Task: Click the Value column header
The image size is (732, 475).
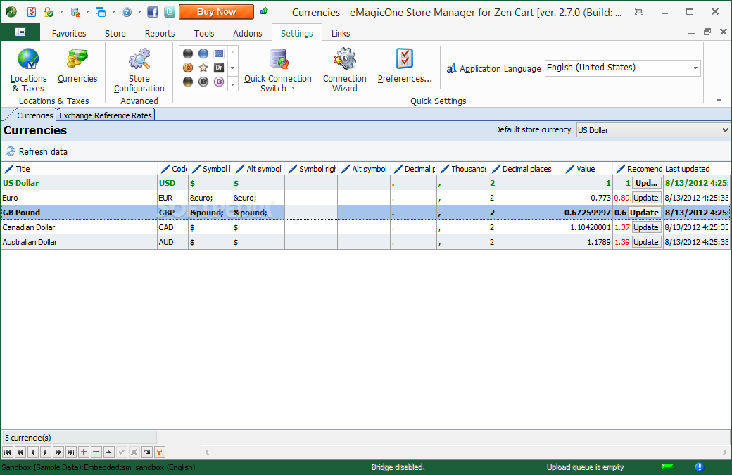Action: click(x=587, y=169)
